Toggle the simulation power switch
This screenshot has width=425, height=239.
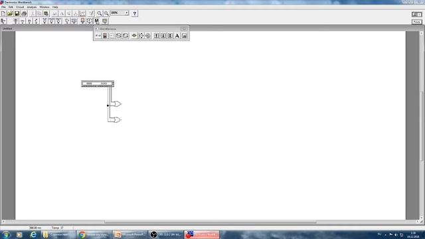pos(416,15)
